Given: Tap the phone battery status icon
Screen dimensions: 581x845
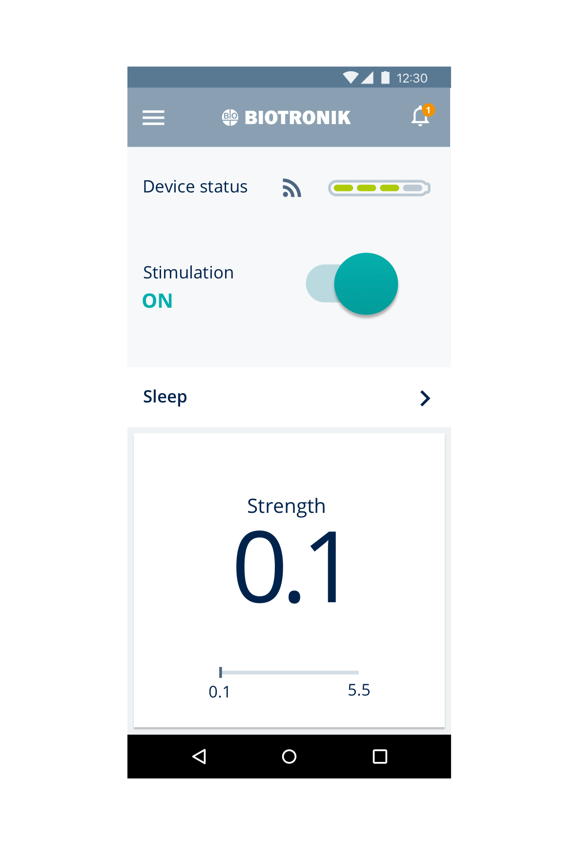Looking at the screenshot, I should coord(385,78).
